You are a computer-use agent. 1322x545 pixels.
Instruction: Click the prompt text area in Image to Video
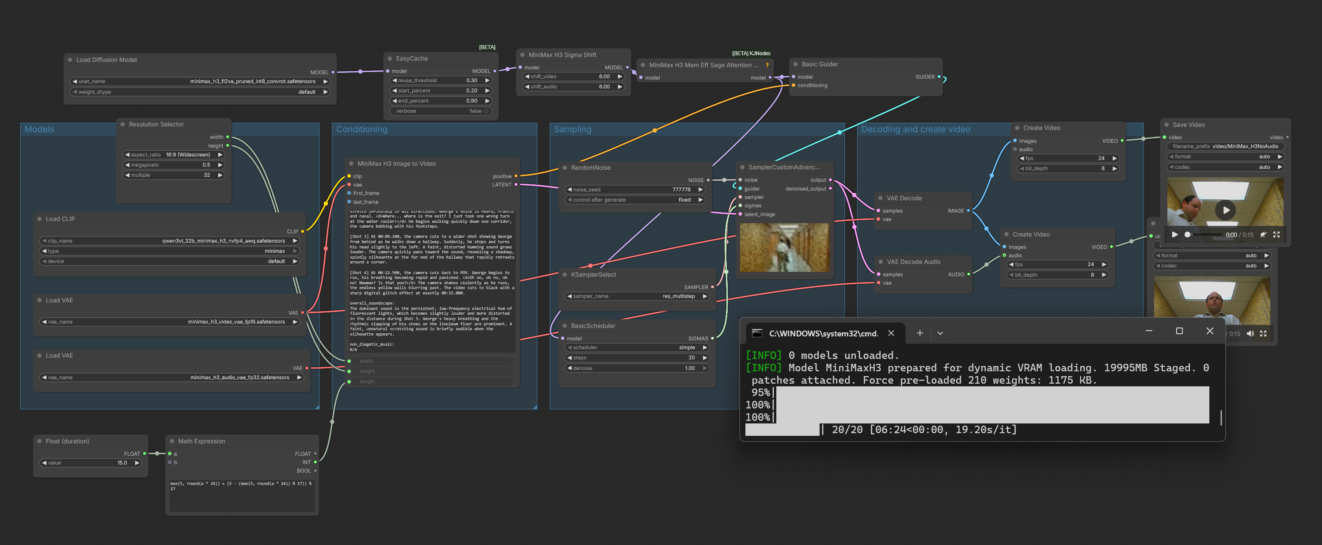[432, 281]
